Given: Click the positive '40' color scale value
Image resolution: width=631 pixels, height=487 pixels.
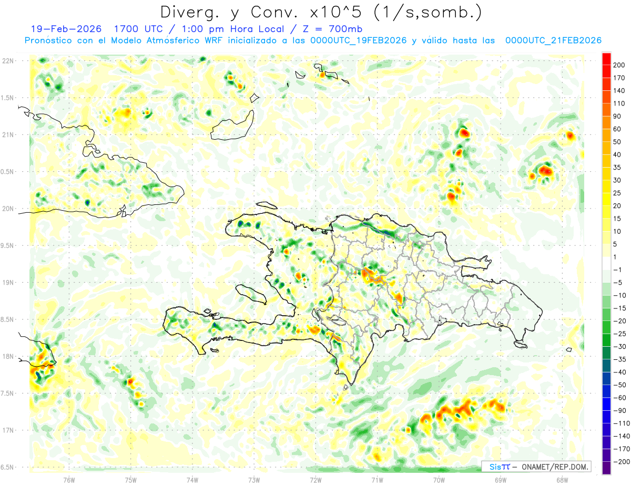Looking at the screenshot, I should pyautogui.click(x=617, y=155).
